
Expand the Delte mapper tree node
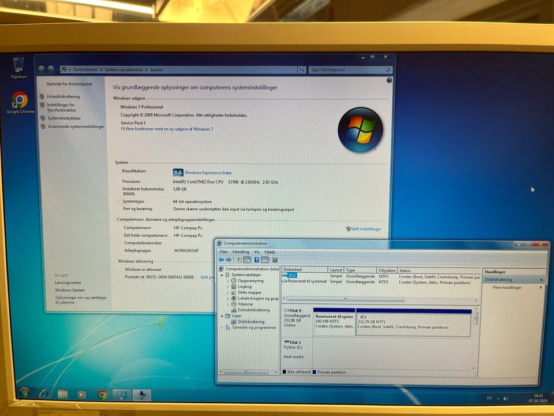[x=228, y=292]
